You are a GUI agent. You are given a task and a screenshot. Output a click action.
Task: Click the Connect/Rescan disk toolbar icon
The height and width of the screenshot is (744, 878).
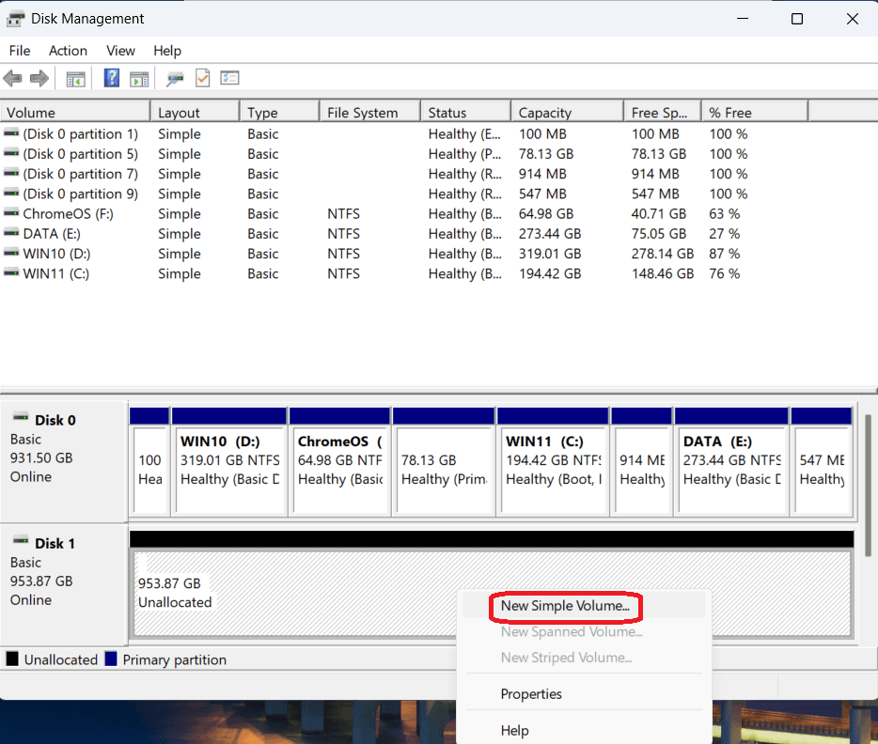click(x=175, y=79)
